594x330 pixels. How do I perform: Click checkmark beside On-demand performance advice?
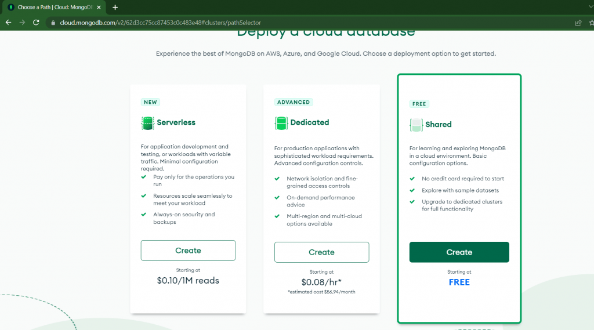[x=277, y=197]
